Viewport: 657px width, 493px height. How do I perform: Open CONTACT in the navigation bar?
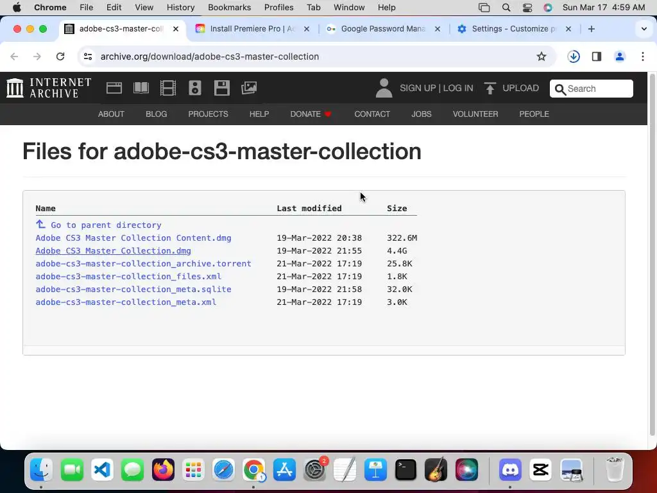(x=372, y=114)
